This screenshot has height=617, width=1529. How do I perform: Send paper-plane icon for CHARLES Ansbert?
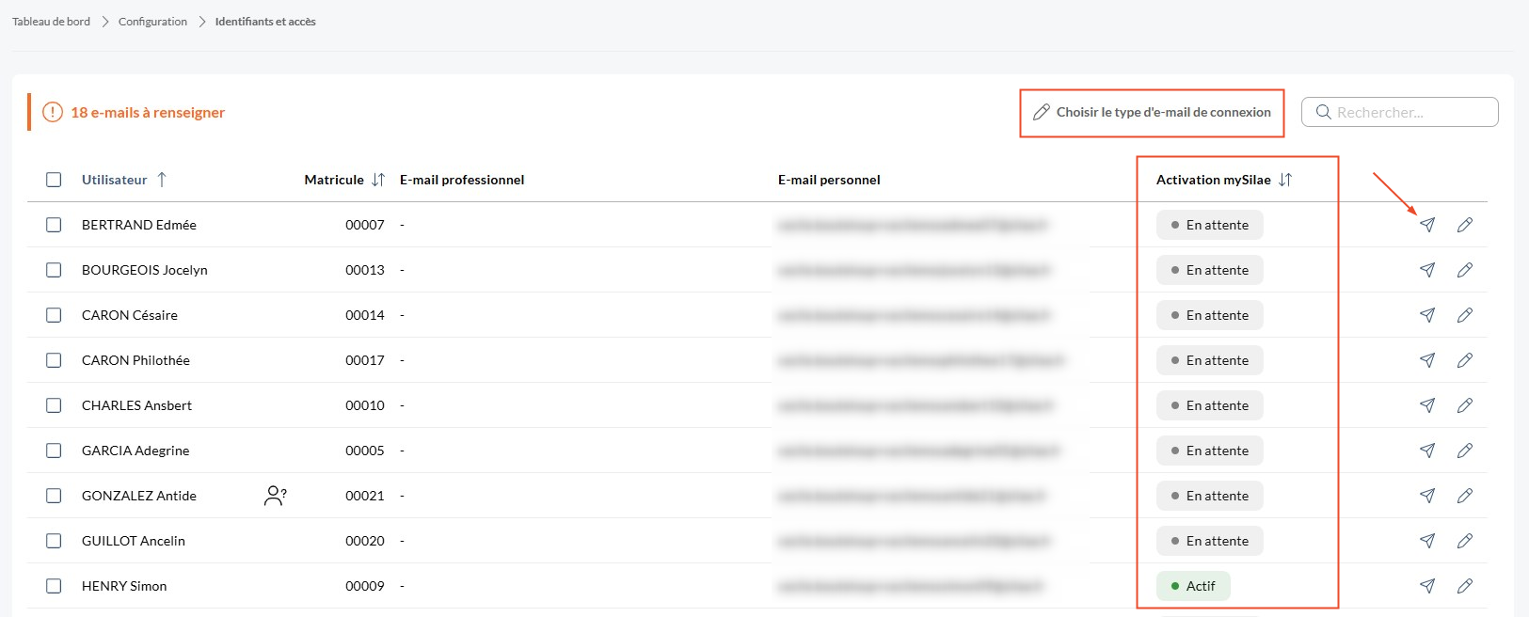pyautogui.click(x=1427, y=405)
